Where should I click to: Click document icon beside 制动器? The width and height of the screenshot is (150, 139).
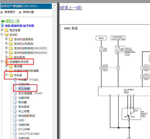pyautogui.click(x=15, y=102)
